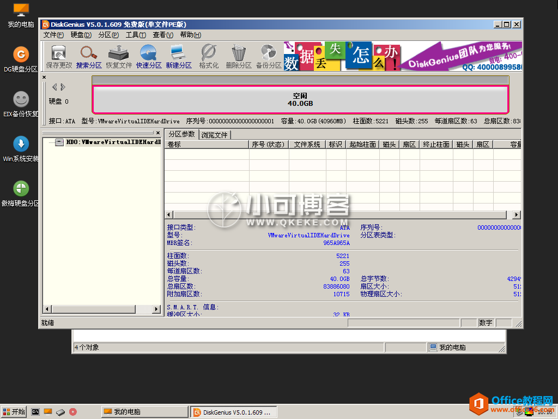Click the 备份分区 (Backup Partition) toolbar icon
This screenshot has width=558, height=419.
pyautogui.click(x=269, y=57)
